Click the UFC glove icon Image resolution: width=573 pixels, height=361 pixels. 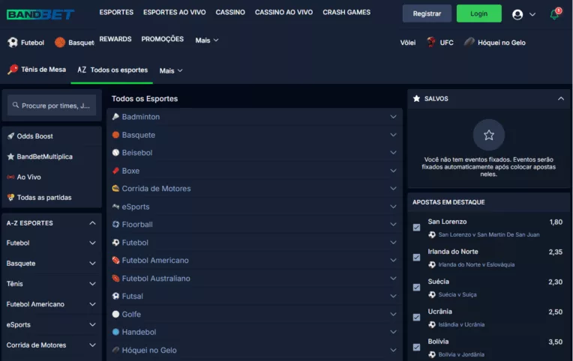click(x=431, y=43)
